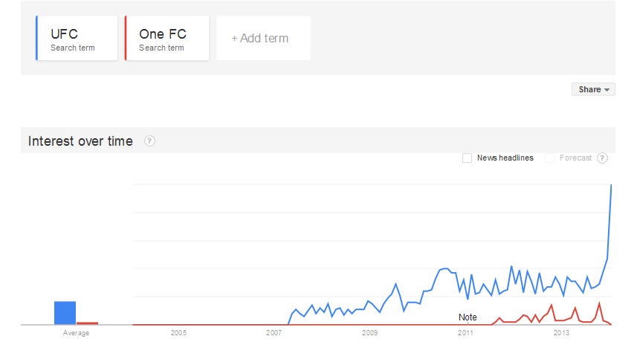The width and height of the screenshot is (637, 339).
Task: Click the blue color stripe beside UFC
Action: (37, 39)
